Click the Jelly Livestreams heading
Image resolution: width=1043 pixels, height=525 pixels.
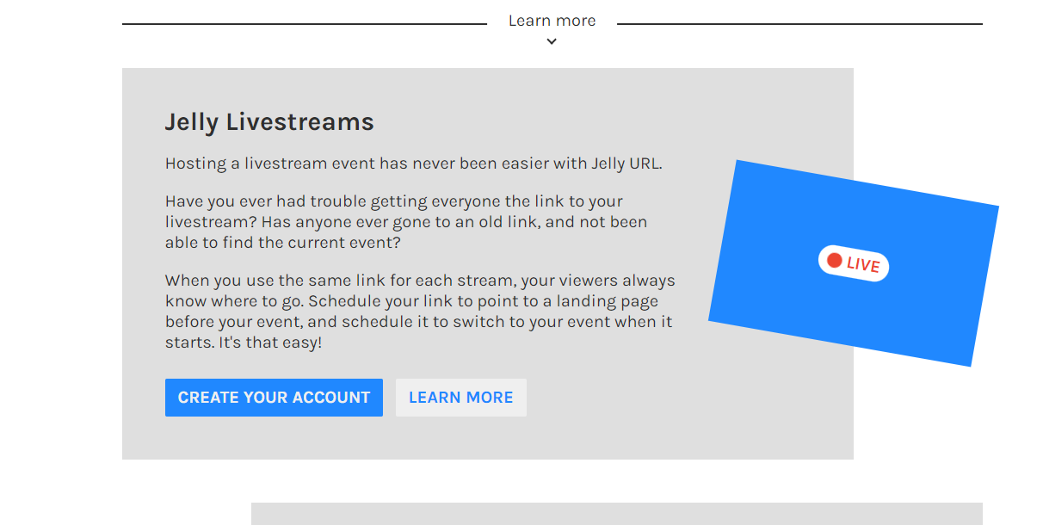coord(269,122)
